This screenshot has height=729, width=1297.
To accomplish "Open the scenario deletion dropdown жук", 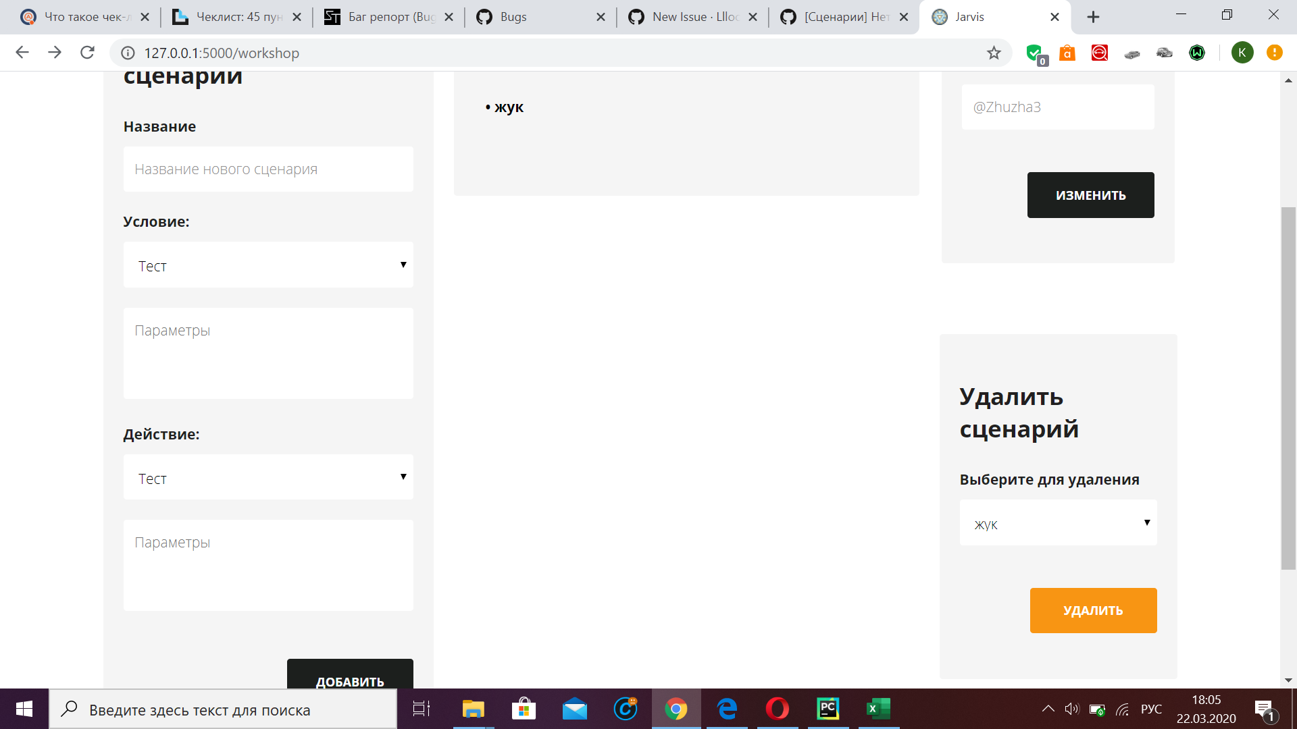I will point(1058,524).
